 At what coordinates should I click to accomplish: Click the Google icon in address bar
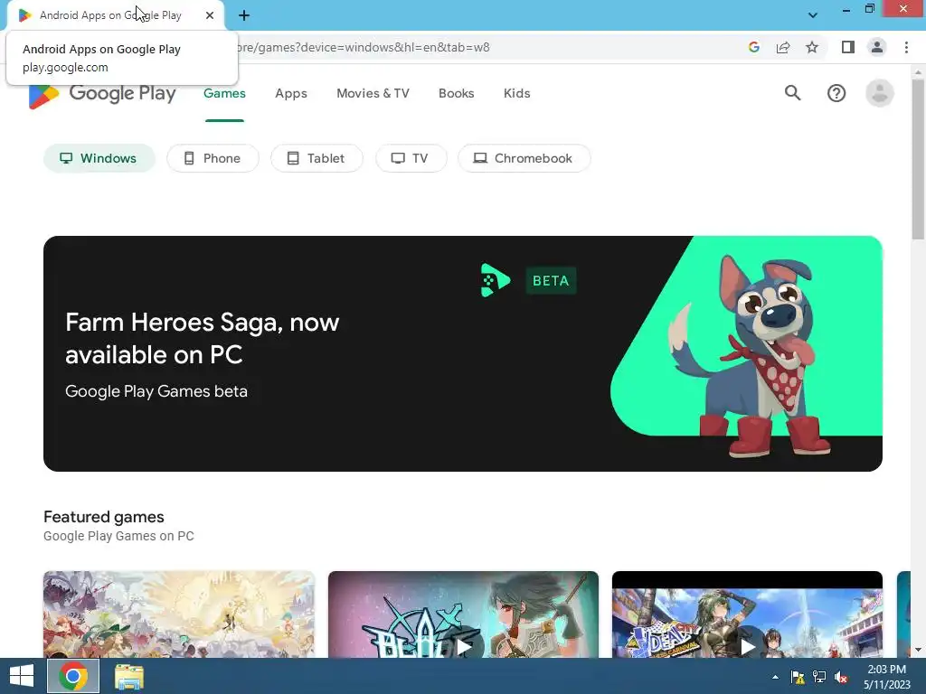[x=753, y=47]
